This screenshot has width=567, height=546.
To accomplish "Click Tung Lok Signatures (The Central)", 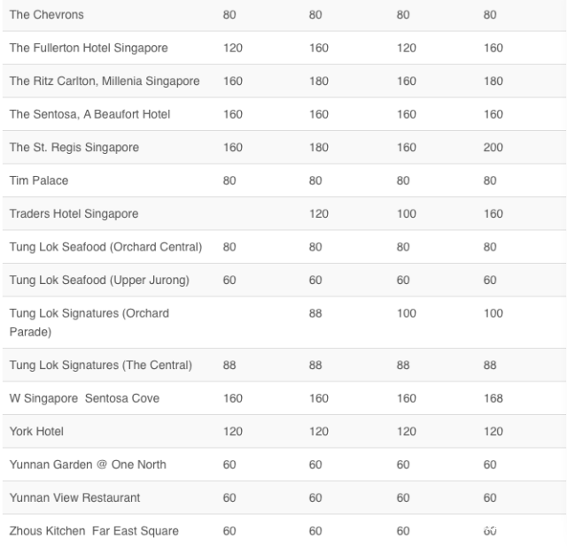I will pos(100,365).
